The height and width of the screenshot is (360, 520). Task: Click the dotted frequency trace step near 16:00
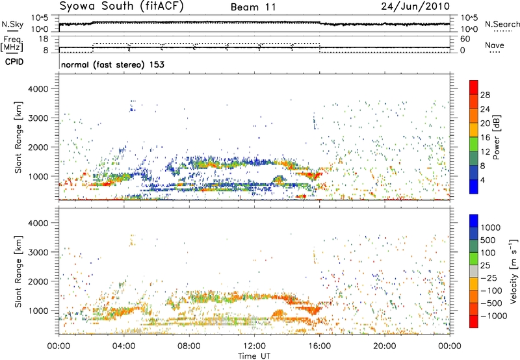(x=319, y=48)
